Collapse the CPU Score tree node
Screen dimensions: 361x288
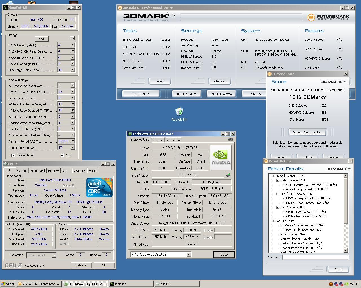(278, 207)
